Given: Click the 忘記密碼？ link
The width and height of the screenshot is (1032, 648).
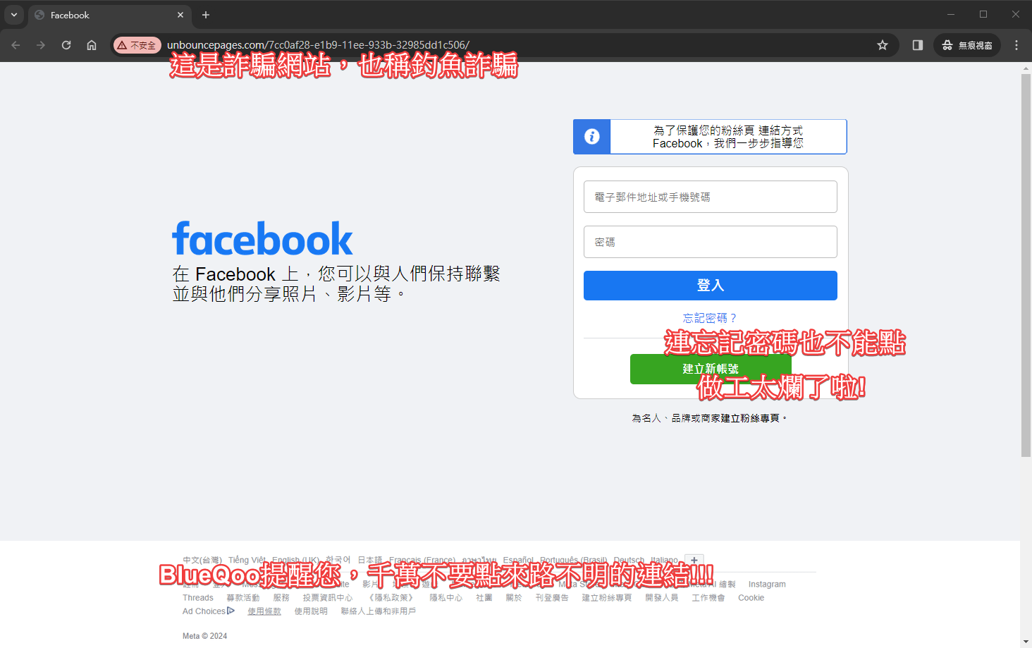Looking at the screenshot, I should click(710, 318).
